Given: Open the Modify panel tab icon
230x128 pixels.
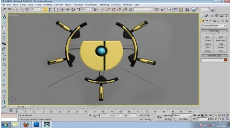Looking at the screenshot, I should [x=207, y=16].
